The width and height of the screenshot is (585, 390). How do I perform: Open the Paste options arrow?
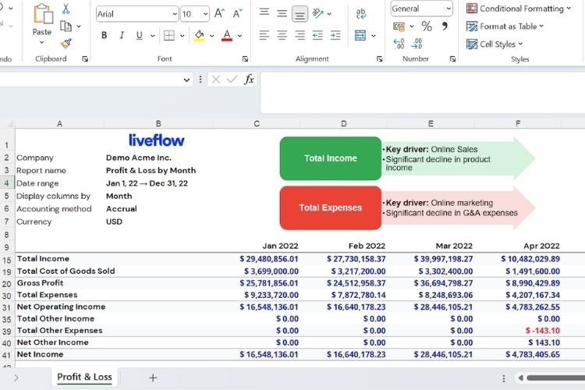[42, 42]
